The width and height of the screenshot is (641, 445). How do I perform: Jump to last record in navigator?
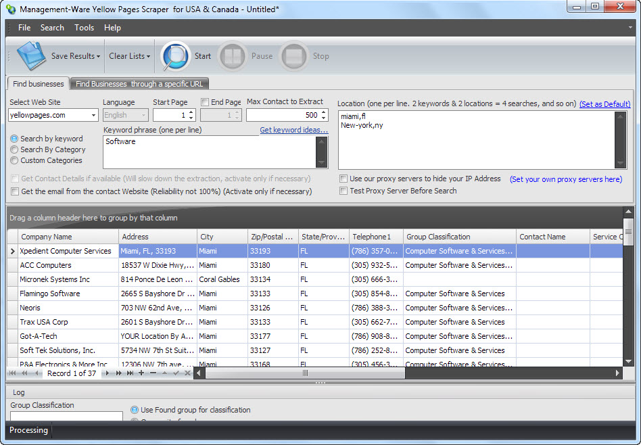(x=130, y=373)
